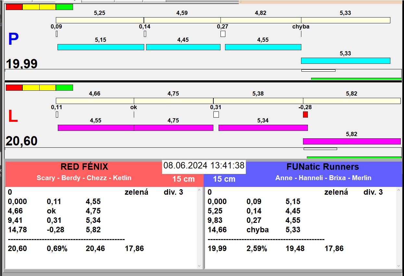The image size is (404, 276).
Task: Click 2,59% in FUNatic Runners summary row
Action: [x=257, y=249]
